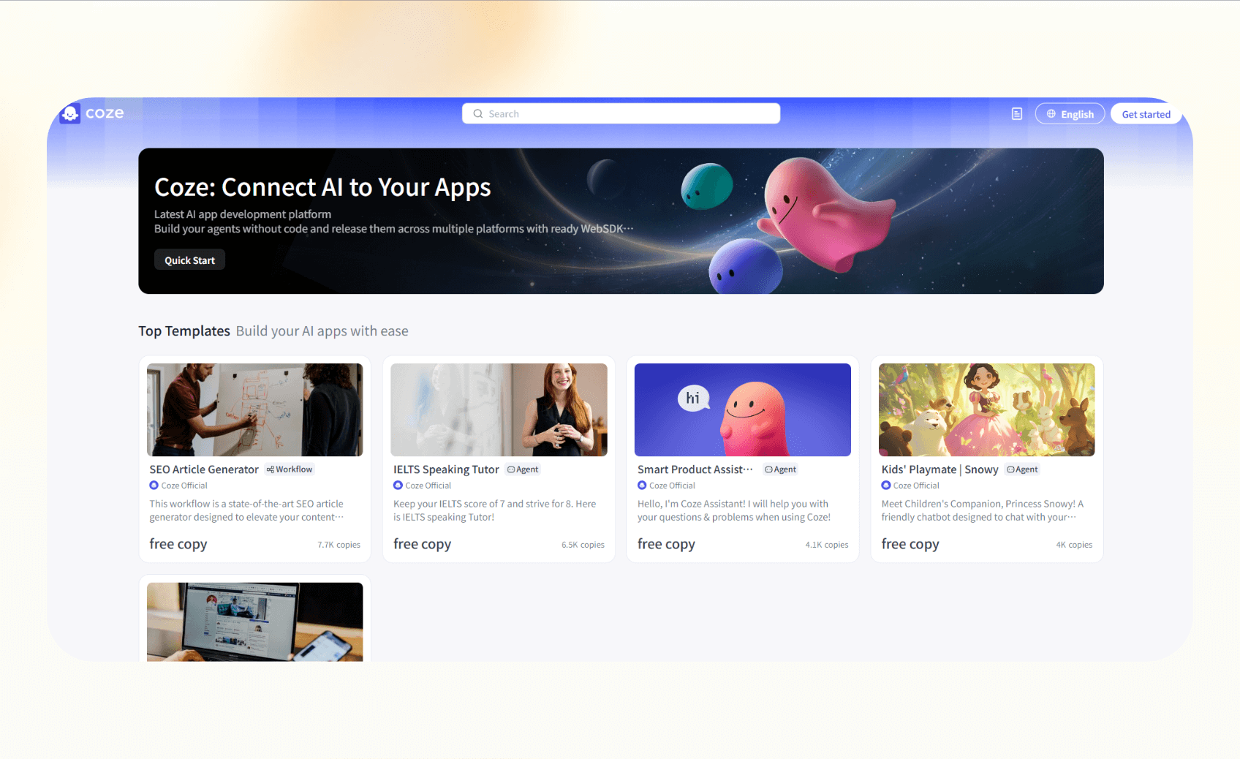
Task: Click Coze Official avatar under IELTS Speaking Tutor
Action: click(x=398, y=486)
